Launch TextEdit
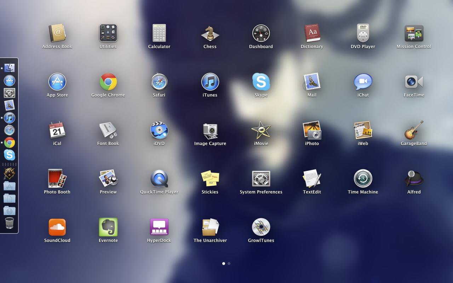 312,179
